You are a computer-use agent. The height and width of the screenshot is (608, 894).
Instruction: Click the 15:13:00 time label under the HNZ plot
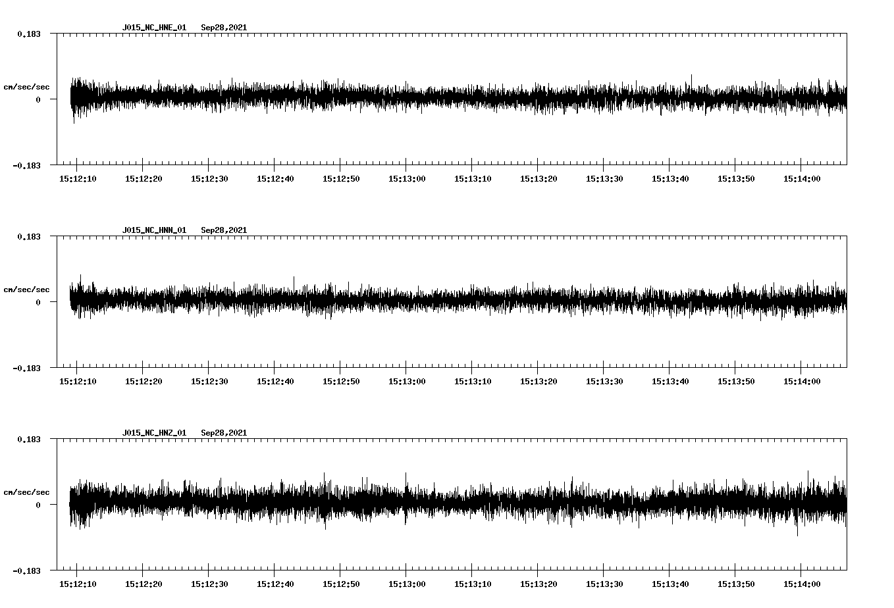pyautogui.click(x=407, y=584)
